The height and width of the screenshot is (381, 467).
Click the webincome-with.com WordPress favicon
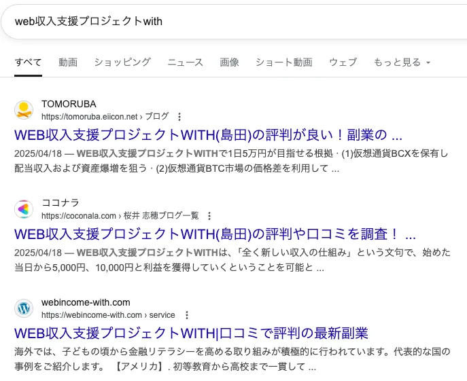click(x=24, y=308)
